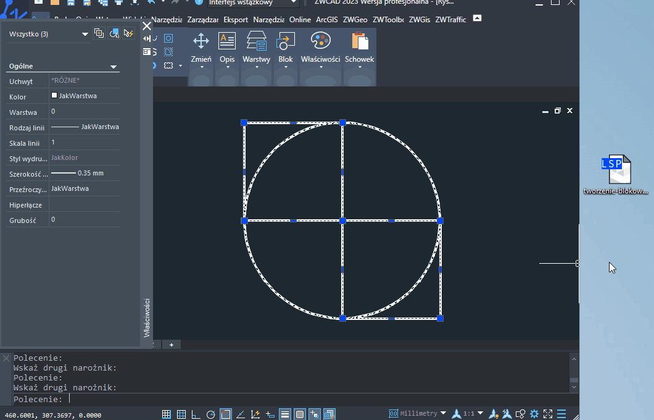
Task: Open the ZWTraffic ribbon tab
Action: click(450, 20)
